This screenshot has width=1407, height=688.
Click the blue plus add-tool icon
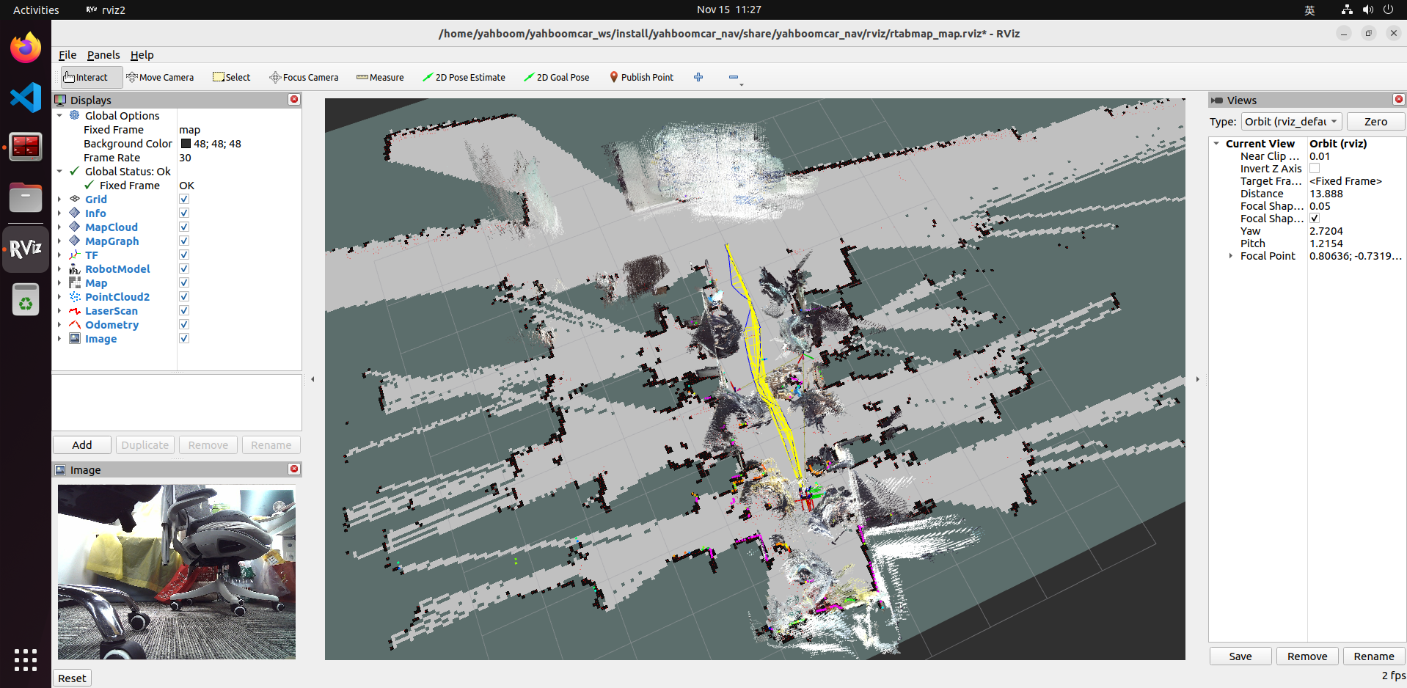tap(698, 77)
